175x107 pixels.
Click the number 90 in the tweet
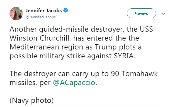(115, 74)
